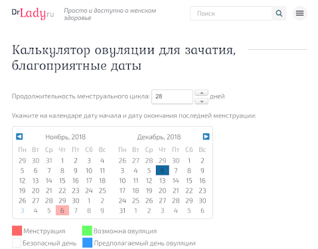Click the red Менструация legend swatch
The image size is (318, 249).
17,230
